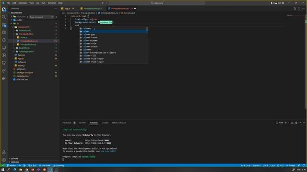
Task: Toggle secondary side bar layout icon
Action: (279, 3)
